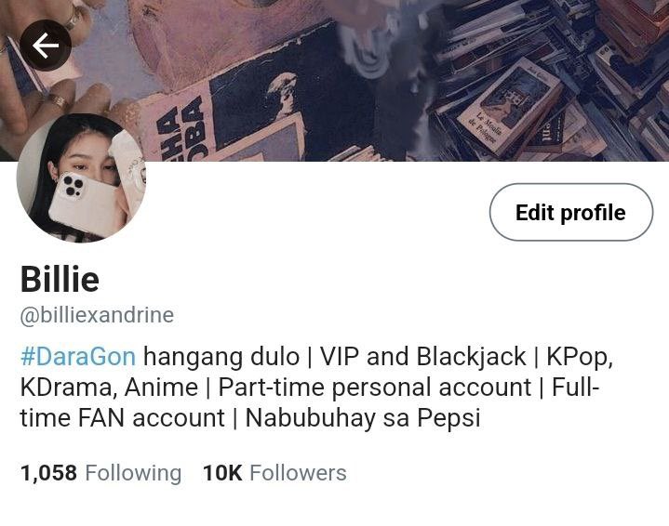Click the bio text mentioning Pepsi
The image size is (669, 526).
(363, 417)
